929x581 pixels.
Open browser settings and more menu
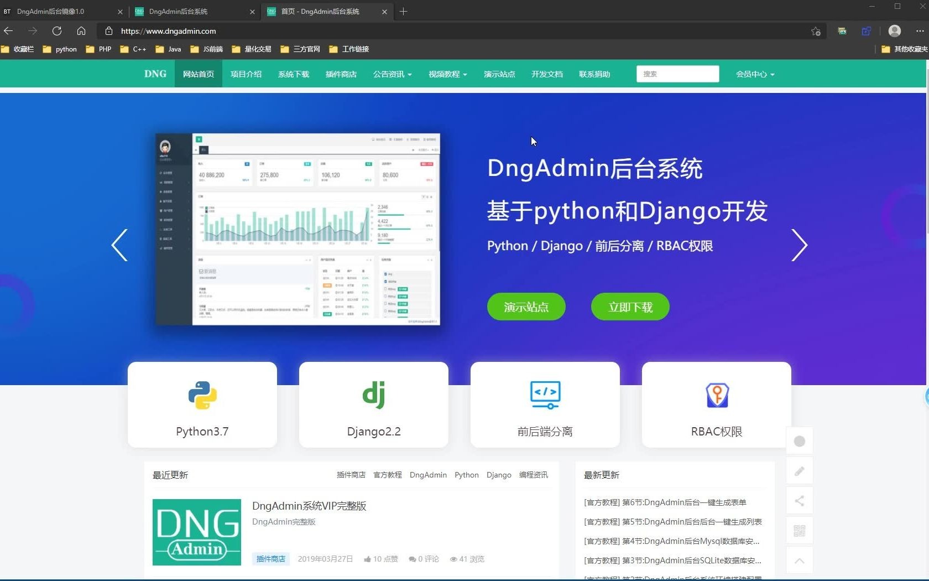920,31
